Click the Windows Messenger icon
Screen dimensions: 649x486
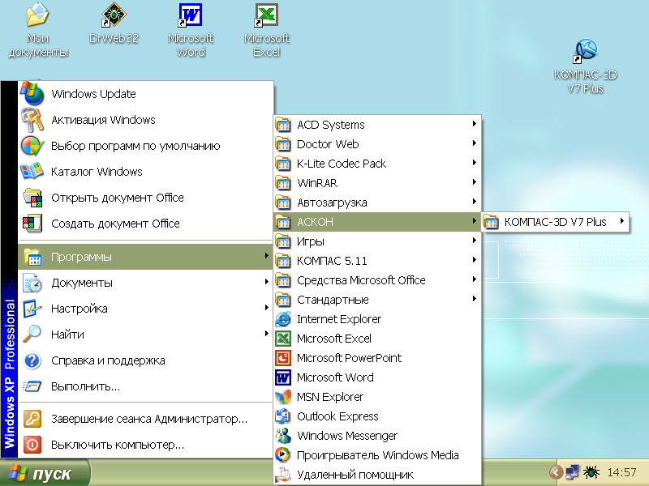283,436
